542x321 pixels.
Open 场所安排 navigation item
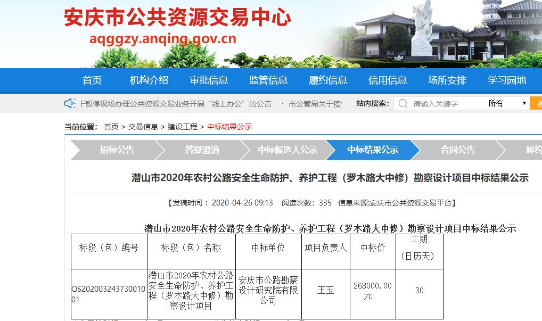(x=447, y=80)
